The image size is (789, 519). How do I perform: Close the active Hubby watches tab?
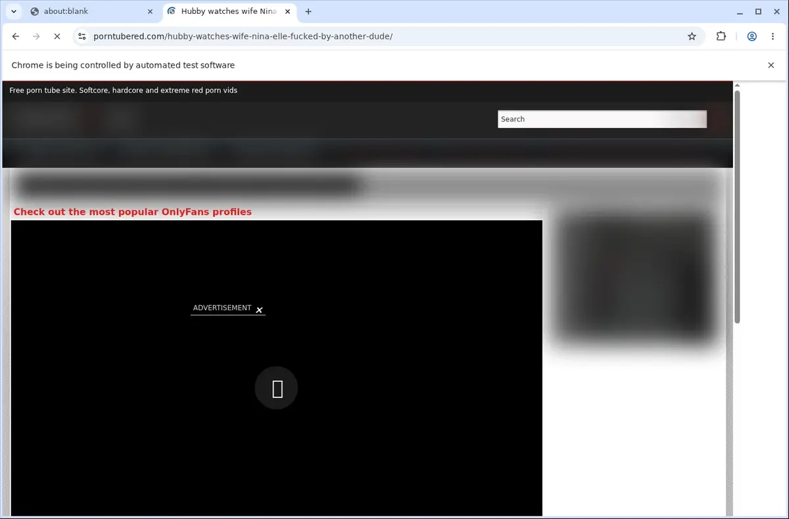click(288, 11)
